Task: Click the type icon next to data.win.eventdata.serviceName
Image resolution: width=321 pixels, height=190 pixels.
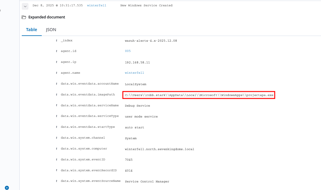Action: [x=57, y=106]
